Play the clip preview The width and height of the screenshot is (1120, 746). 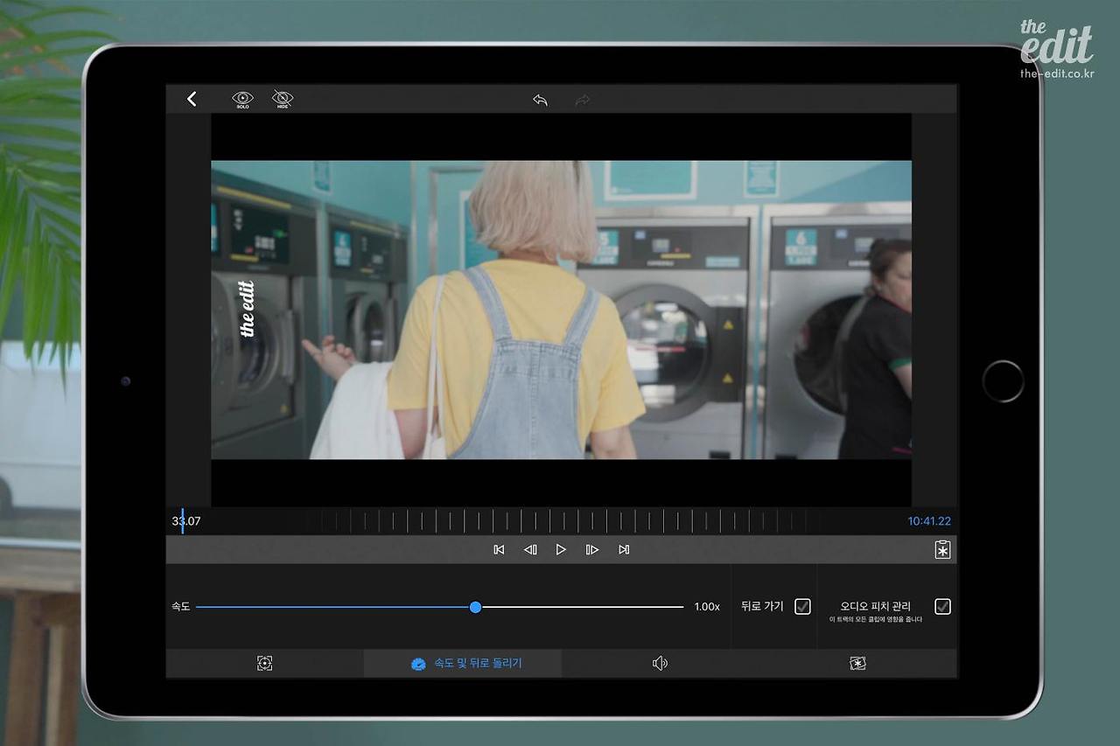pos(561,549)
